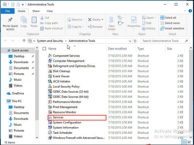Click the Performance Monitor icon

click(50, 102)
